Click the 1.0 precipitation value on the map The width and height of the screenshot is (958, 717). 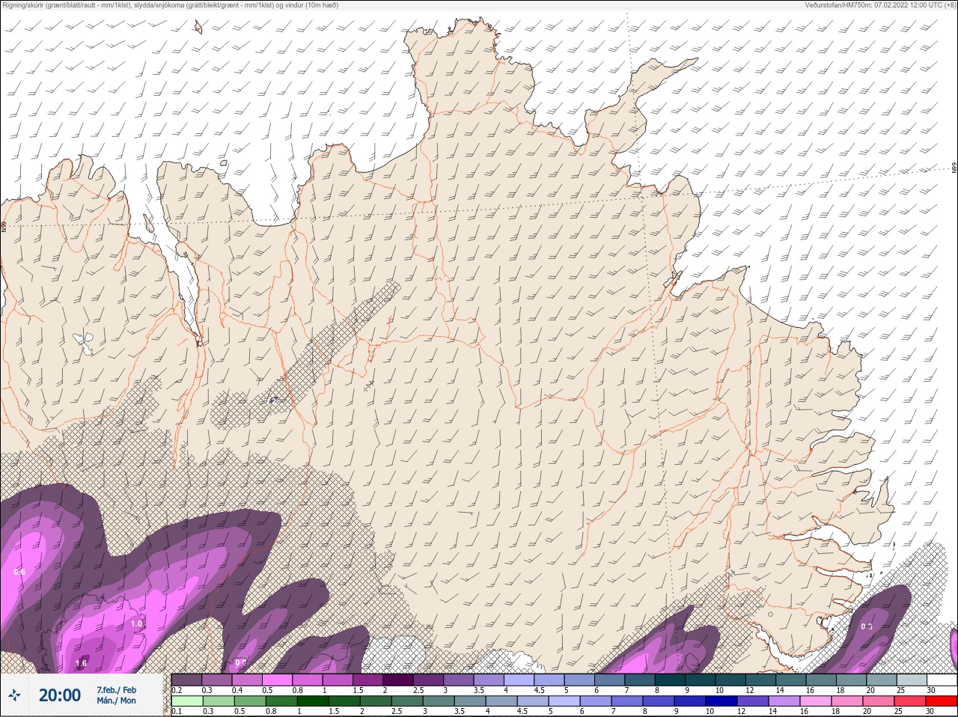click(136, 623)
